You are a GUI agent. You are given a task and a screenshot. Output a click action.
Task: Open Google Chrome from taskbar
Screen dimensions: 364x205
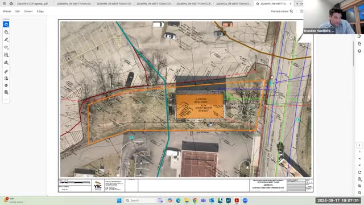[195, 200]
